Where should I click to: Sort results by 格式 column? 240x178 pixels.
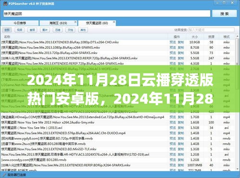click(x=227, y=37)
